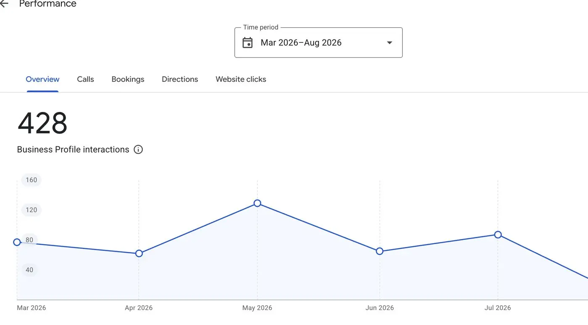The height and width of the screenshot is (325, 588).
Task: Switch to the Calls tab
Action: tap(86, 79)
